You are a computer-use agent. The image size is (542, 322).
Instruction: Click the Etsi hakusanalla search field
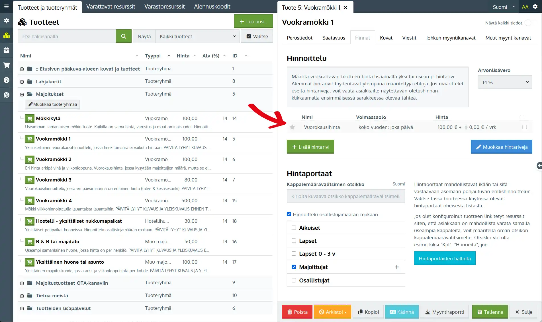[67, 36]
